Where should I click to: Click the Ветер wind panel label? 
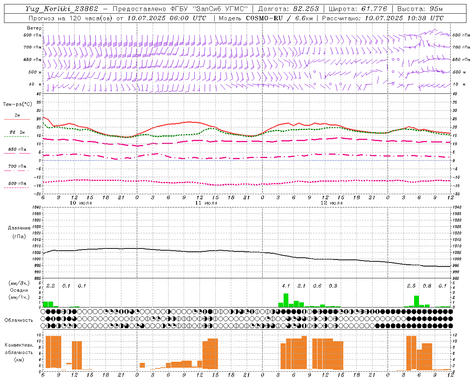pyautogui.click(x=34, y=28)
